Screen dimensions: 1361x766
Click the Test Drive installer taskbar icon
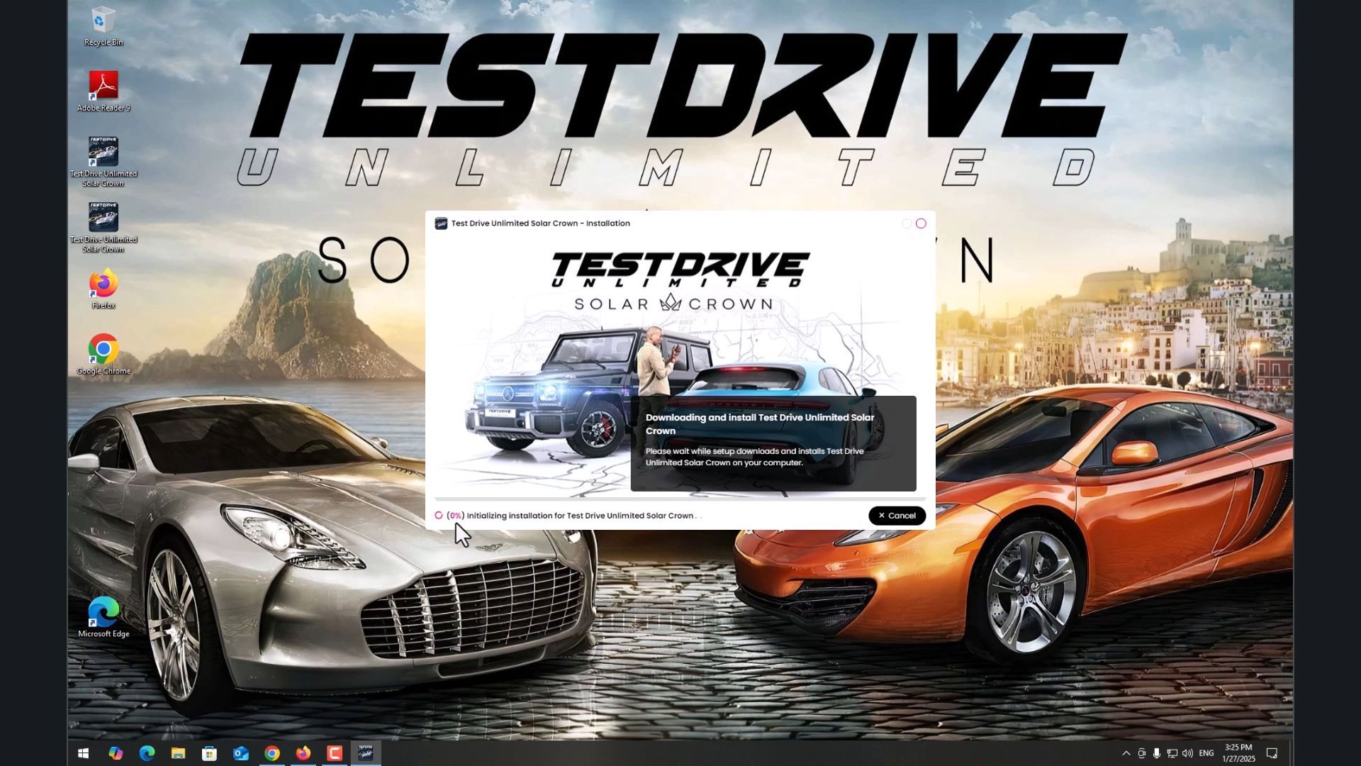click(x=366, y=753)
